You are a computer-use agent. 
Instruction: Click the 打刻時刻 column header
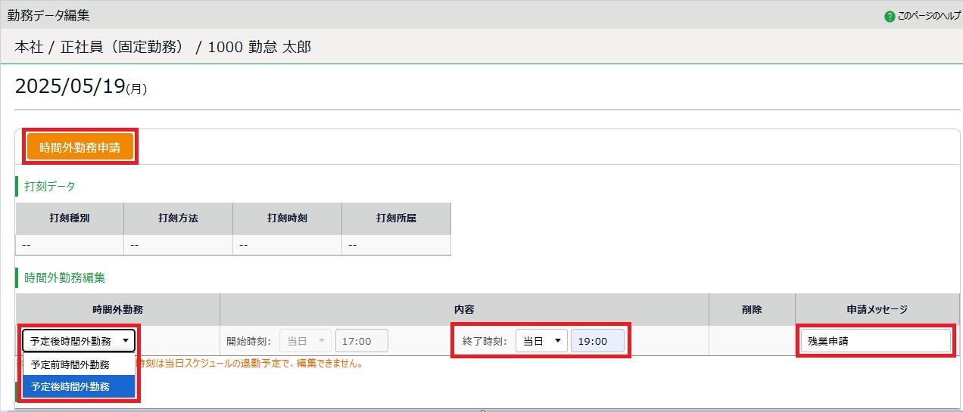coord(288,218)
